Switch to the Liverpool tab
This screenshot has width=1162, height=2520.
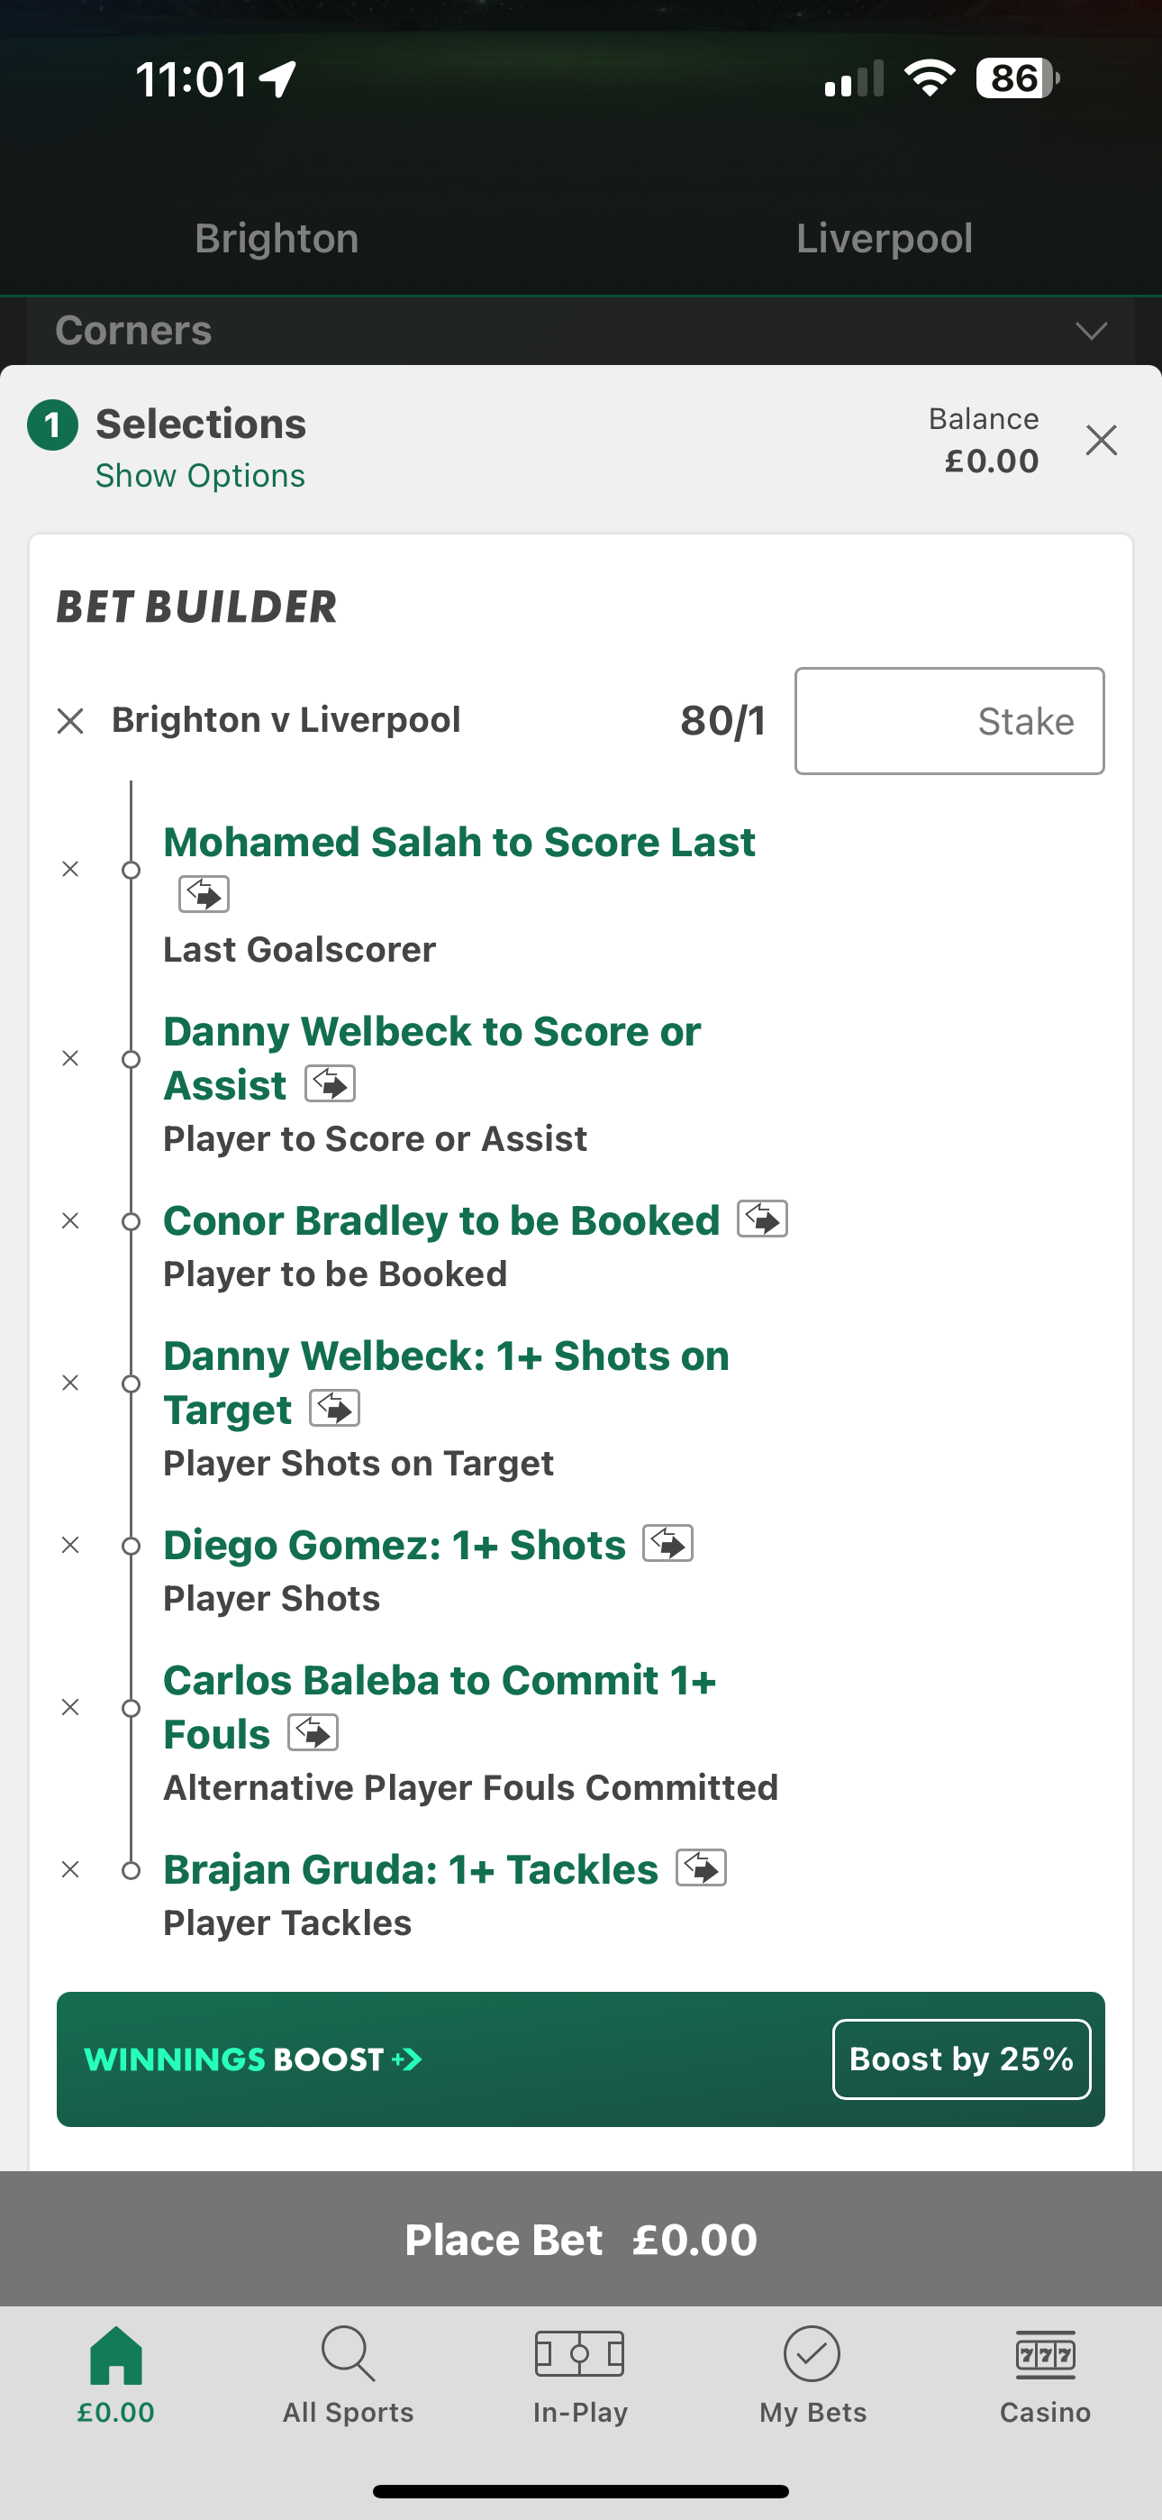click(884, 238)
